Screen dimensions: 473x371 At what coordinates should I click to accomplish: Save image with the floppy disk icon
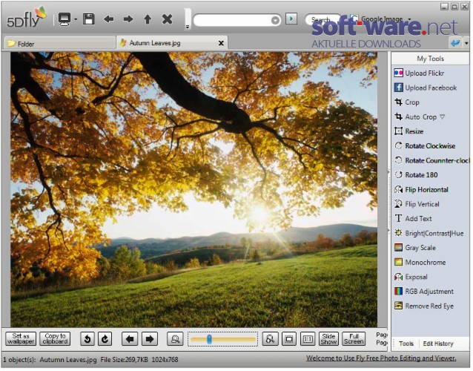[89, 19]
